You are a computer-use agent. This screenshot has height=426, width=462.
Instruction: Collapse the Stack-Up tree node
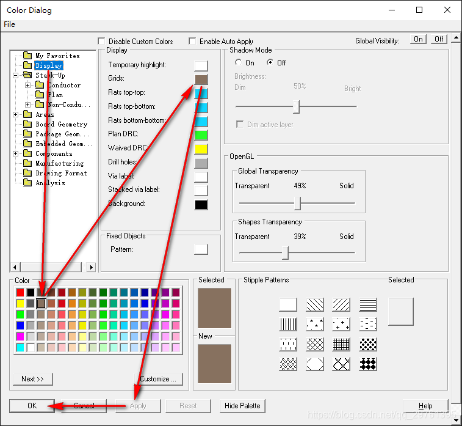click(x=15, y=75)
